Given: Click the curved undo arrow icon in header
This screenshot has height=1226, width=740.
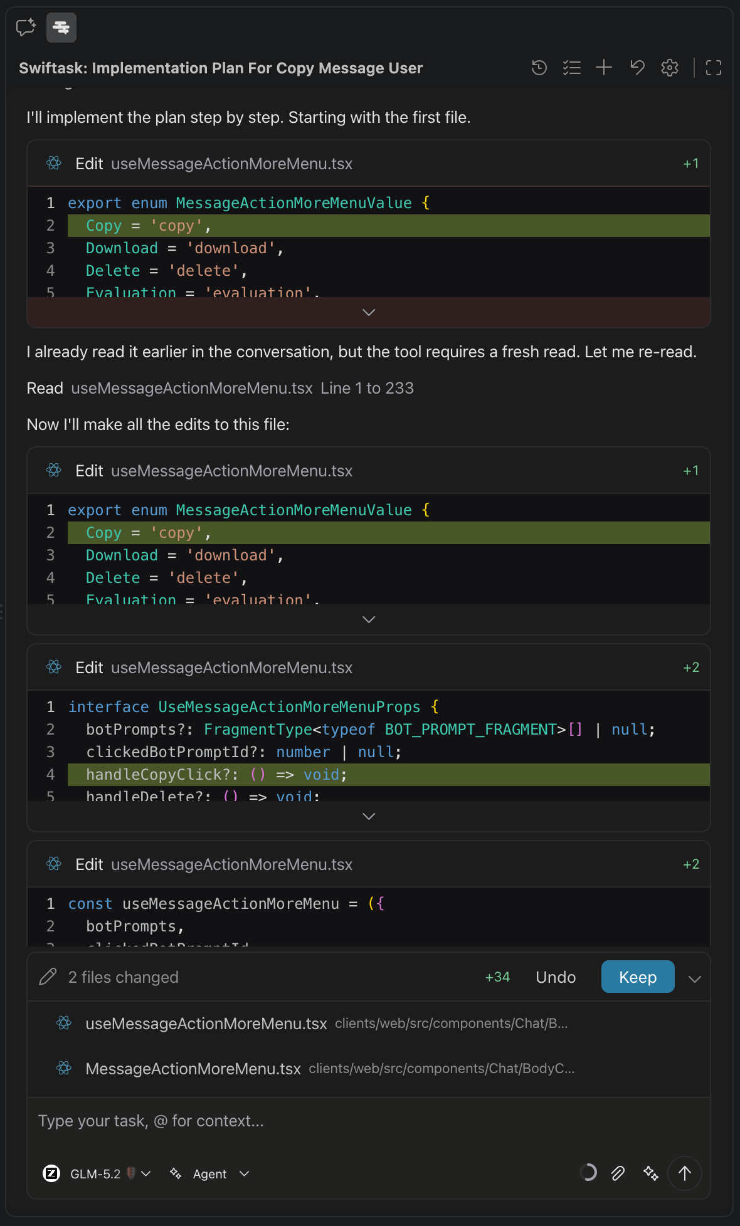Looking at the screenshot, I should [637, 68].
